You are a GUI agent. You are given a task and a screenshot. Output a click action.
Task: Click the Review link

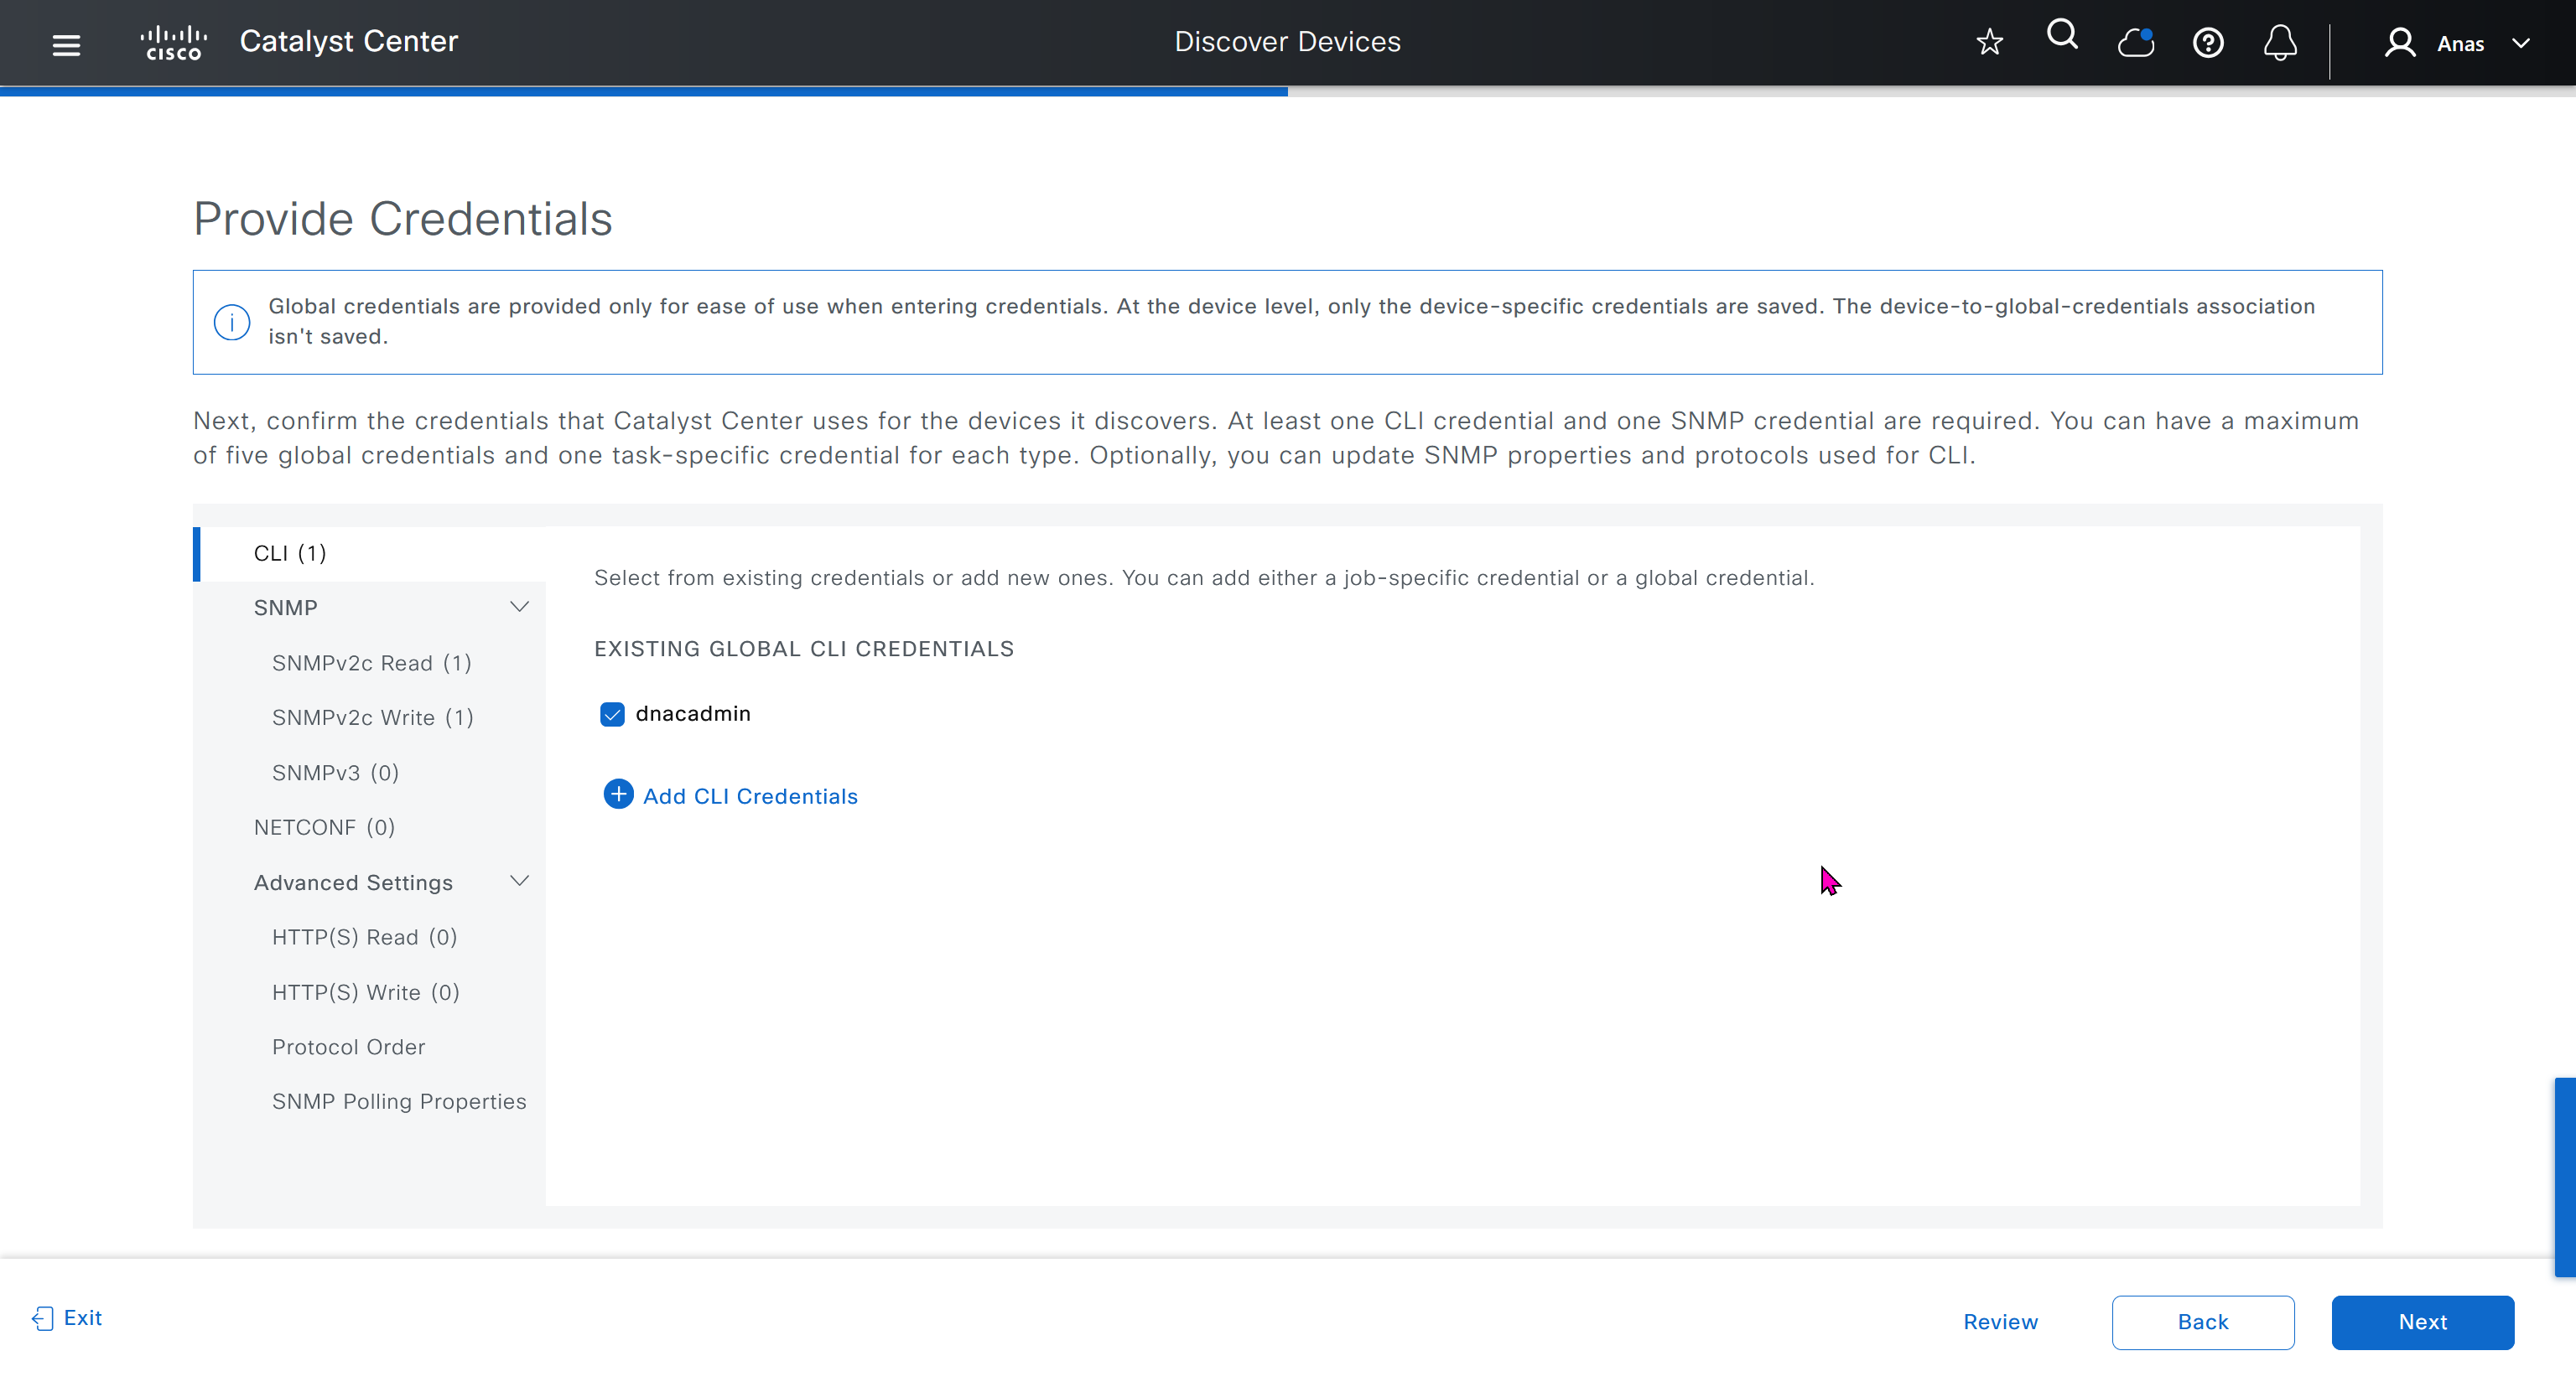(2000, 1321)
